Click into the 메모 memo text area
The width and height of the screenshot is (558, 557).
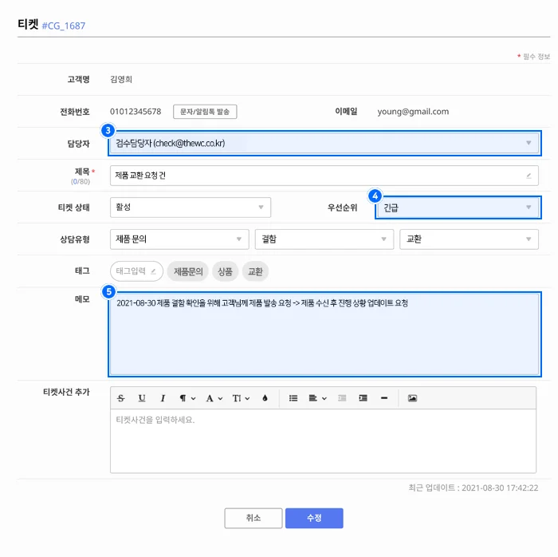pos(324,334)
